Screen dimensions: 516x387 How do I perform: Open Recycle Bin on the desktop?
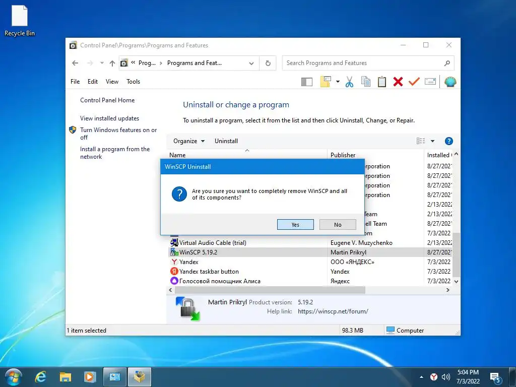[x=20, y=20]
